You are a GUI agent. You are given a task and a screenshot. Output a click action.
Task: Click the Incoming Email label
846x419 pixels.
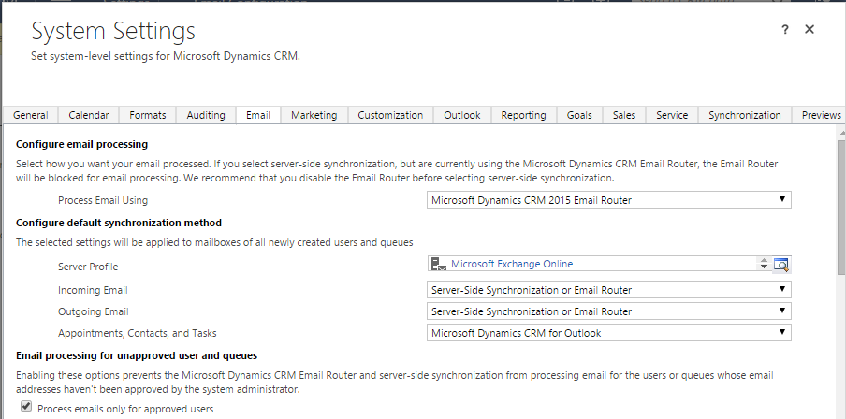[93, 290]
